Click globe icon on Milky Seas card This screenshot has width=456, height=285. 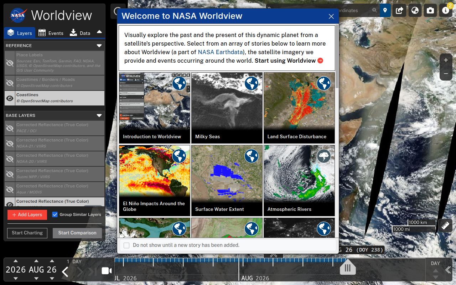coord(252,83)
